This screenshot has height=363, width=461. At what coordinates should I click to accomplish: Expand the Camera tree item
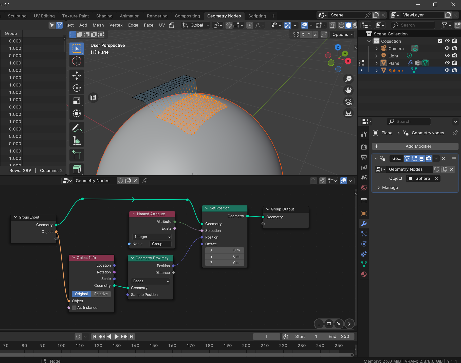pyautogui.click(x=376, y=49)
